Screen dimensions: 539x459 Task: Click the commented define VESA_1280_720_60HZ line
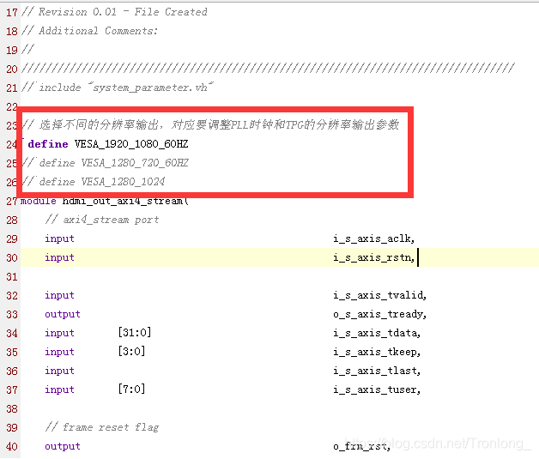point(106,163)
